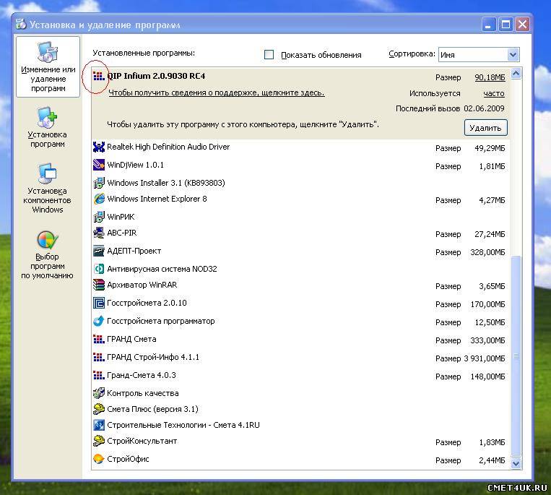
Task: Select Госстройсмета 2.0.10 in the list
Action: point(147,304)
